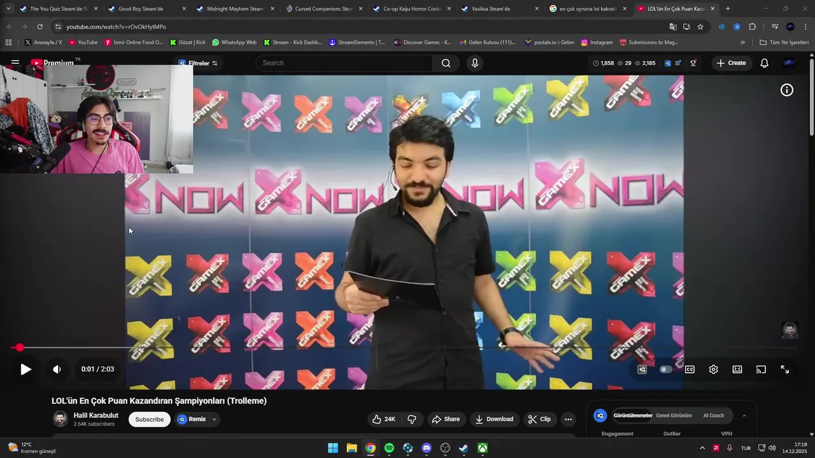The height and width of the screenshot is (458, 815).
Task: Mute the video player volume
Action: [x=57, y=369]
